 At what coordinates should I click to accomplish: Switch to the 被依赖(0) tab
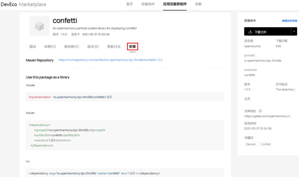[x=71, y=47]
